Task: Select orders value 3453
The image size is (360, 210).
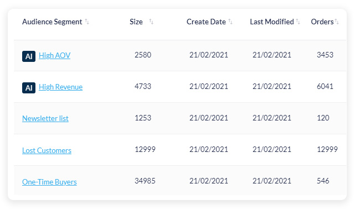Action: point(325,55)
